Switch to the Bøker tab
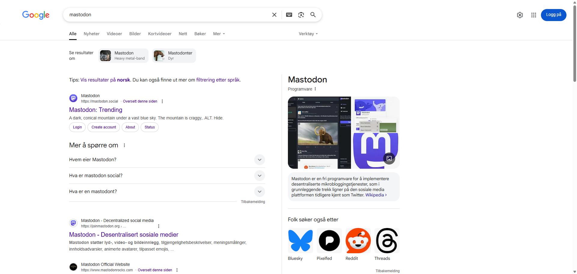The image size is (577, 274). click(200, 34)
